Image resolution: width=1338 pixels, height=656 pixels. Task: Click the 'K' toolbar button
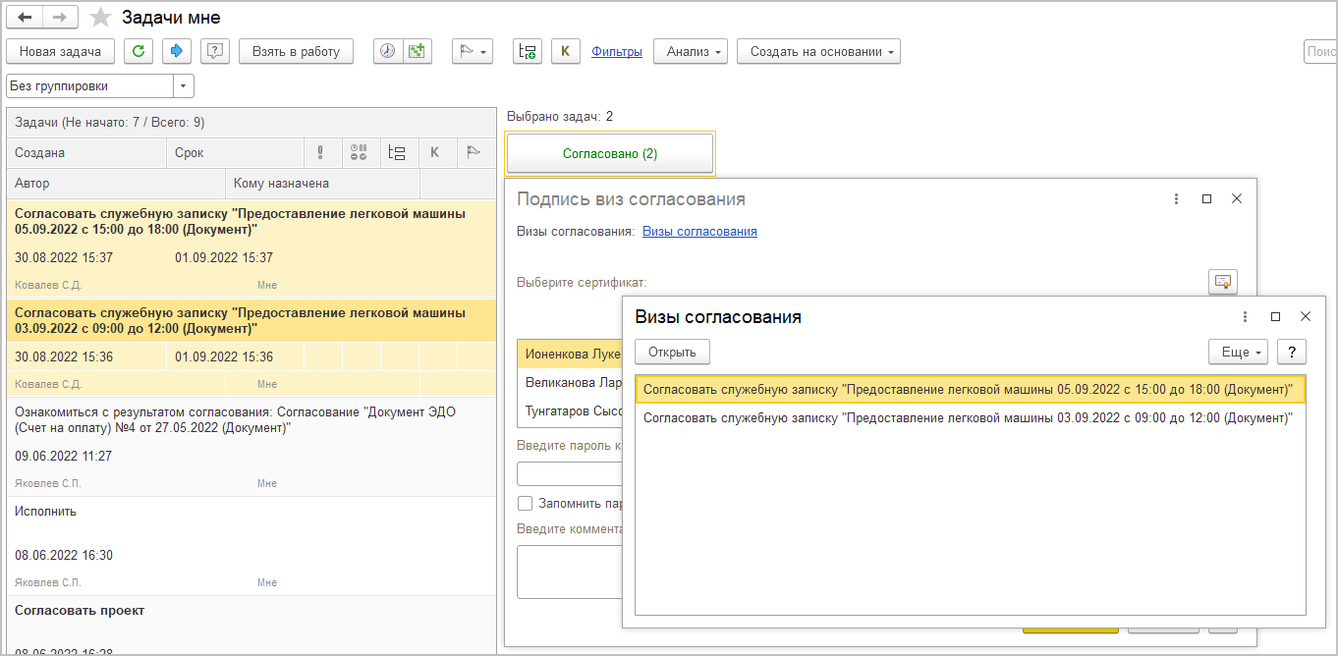click(x=565, y=52)
